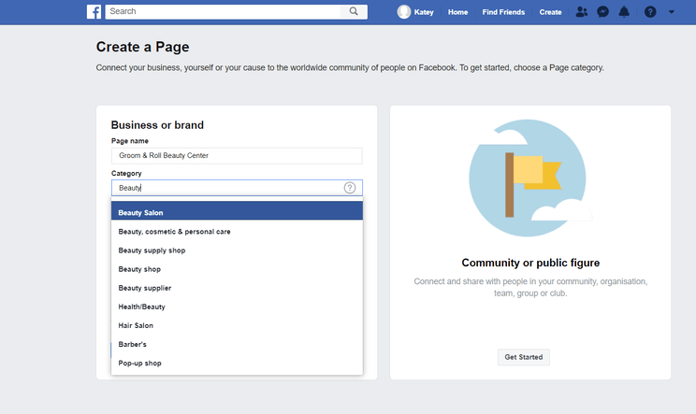Click the Facebook logo icon

point(94,11)
